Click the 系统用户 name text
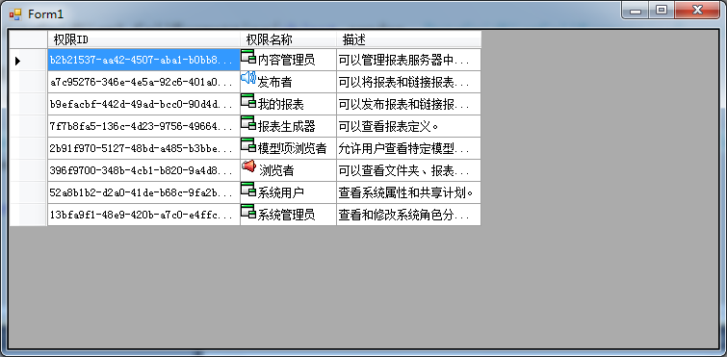The height and width of the screenshot is (357, 727). [281, 193]
